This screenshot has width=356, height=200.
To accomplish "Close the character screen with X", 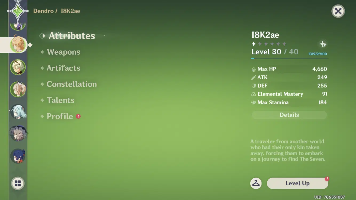I will click(x=338, y=11).
